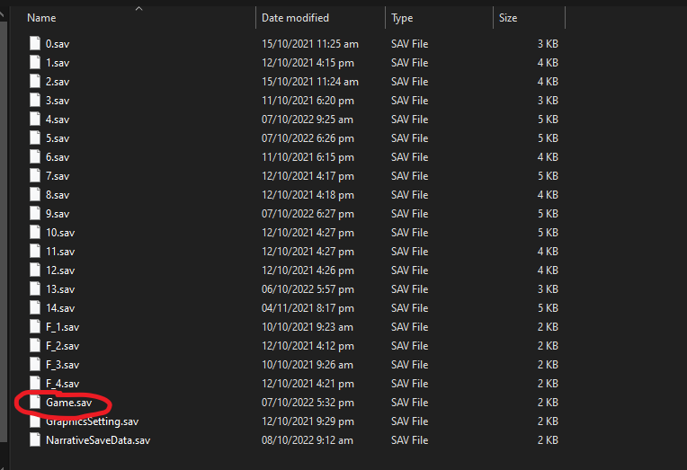
Task: Toggle sort direction arrow above Name
Action: click(x=138, y=8)
